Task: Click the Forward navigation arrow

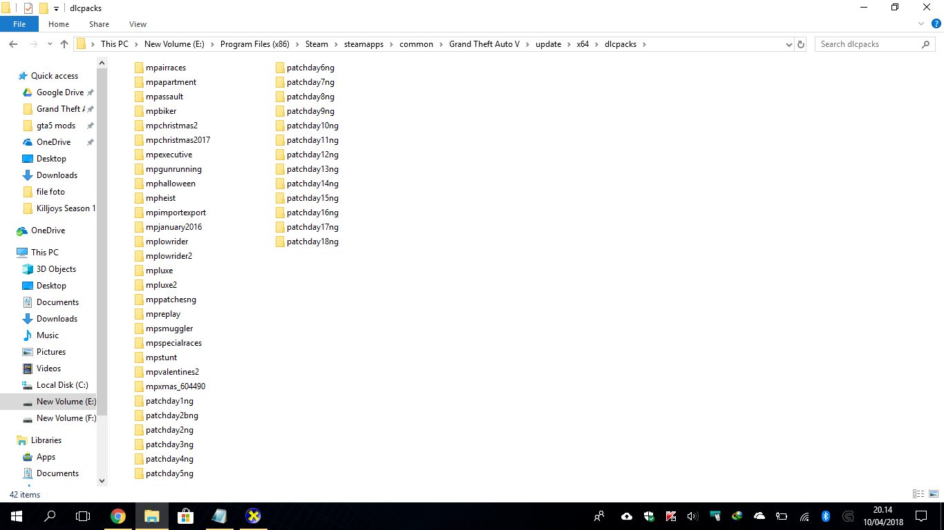Action: [32, 44]
